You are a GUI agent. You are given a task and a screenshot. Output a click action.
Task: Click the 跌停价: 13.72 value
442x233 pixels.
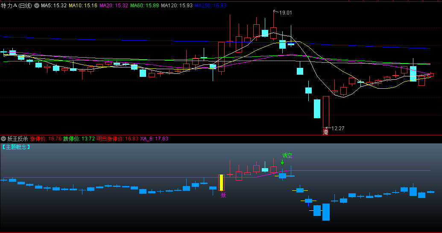coord(79,139)
